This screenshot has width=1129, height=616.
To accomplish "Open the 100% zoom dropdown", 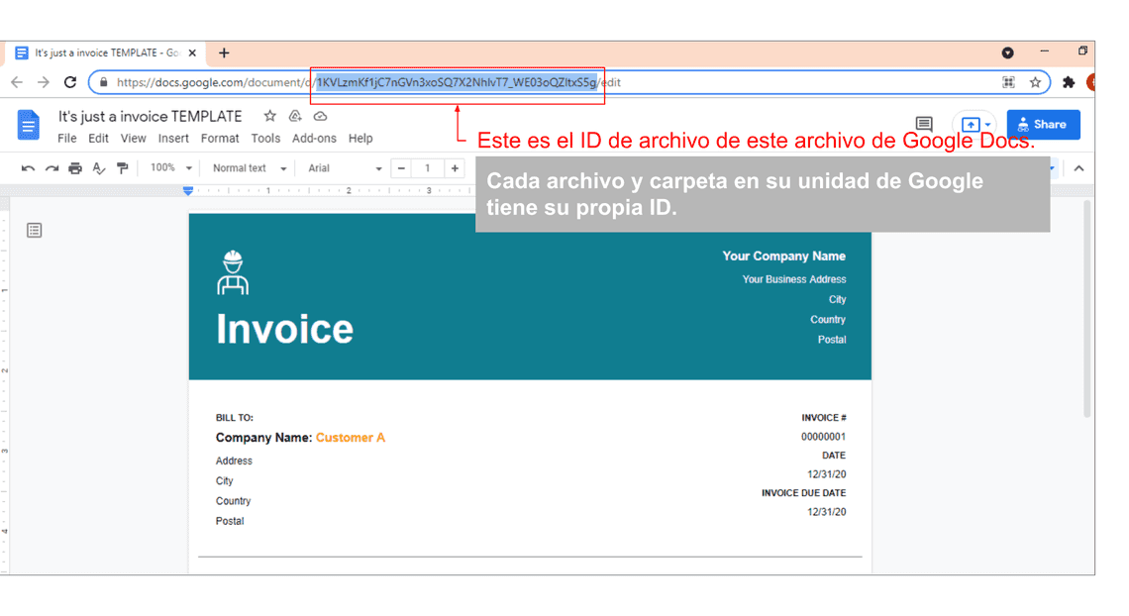I will tap(171, 168).
